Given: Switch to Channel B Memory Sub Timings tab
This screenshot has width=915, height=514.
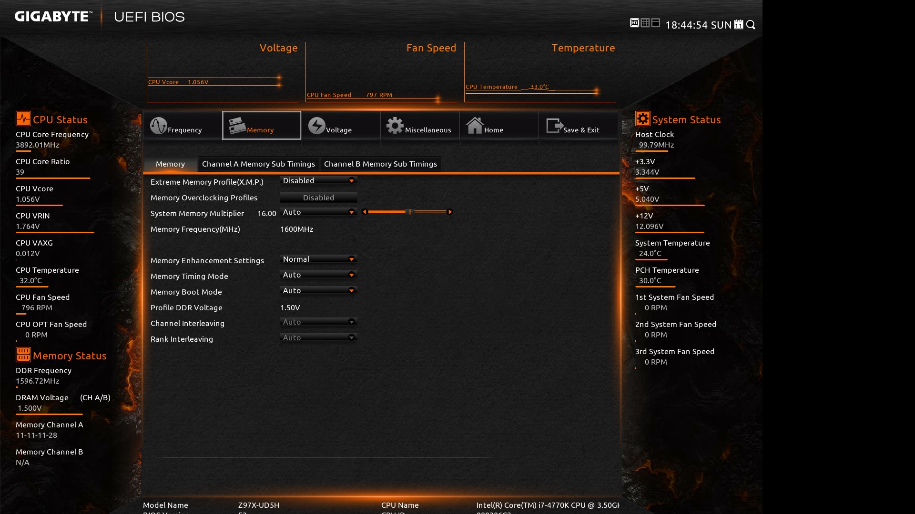Looking at the screenshot, I should [380, 164].
